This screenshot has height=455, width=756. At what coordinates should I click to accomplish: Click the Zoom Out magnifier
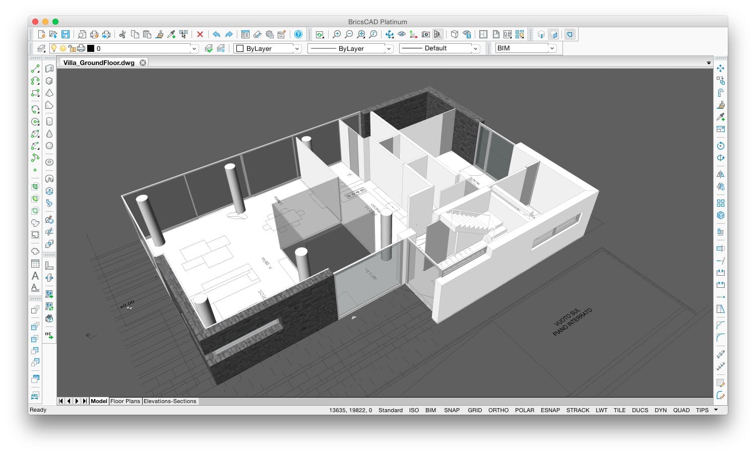(349, 34)
